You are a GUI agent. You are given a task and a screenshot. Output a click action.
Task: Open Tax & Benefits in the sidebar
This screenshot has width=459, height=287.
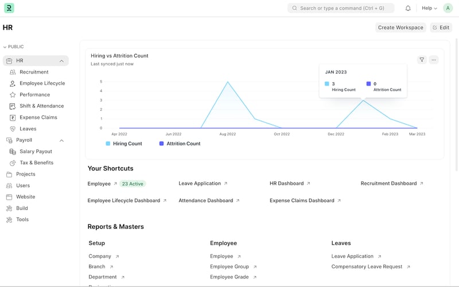(37, 163)
